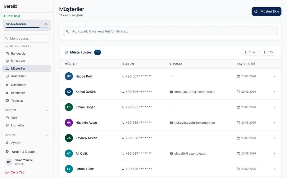Click the Vitrin storefront icon
The width and height of the screenshot is (287, 179).
(7, 118)
